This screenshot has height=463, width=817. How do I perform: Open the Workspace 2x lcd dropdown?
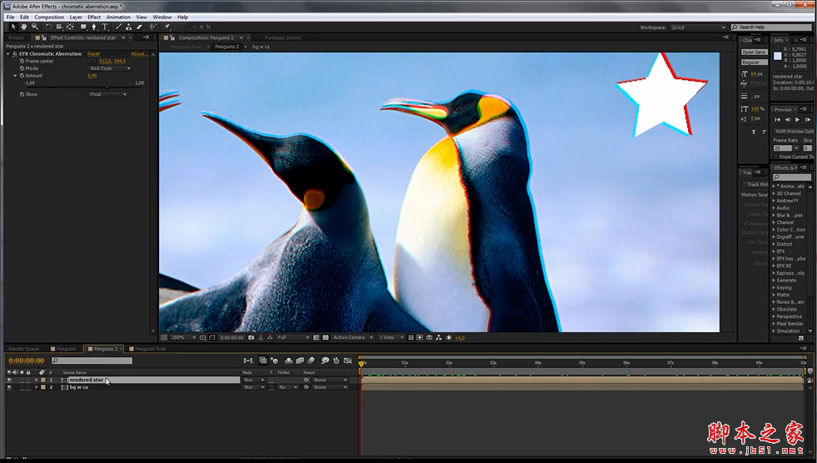[x=698, y=27]
